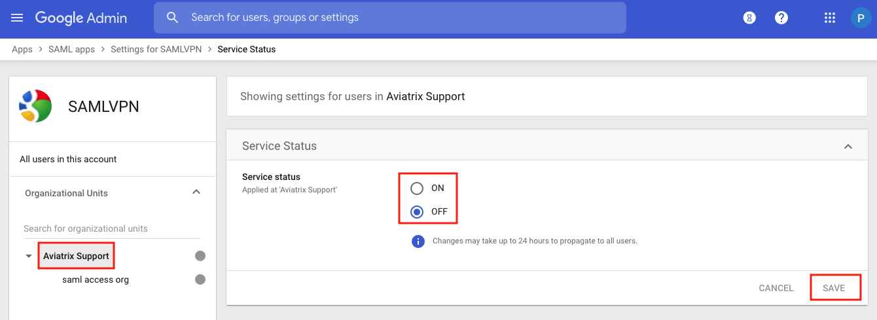877x320 pixels.
Task: Open the Help question mark icon
Action: [x=781, y=18]
